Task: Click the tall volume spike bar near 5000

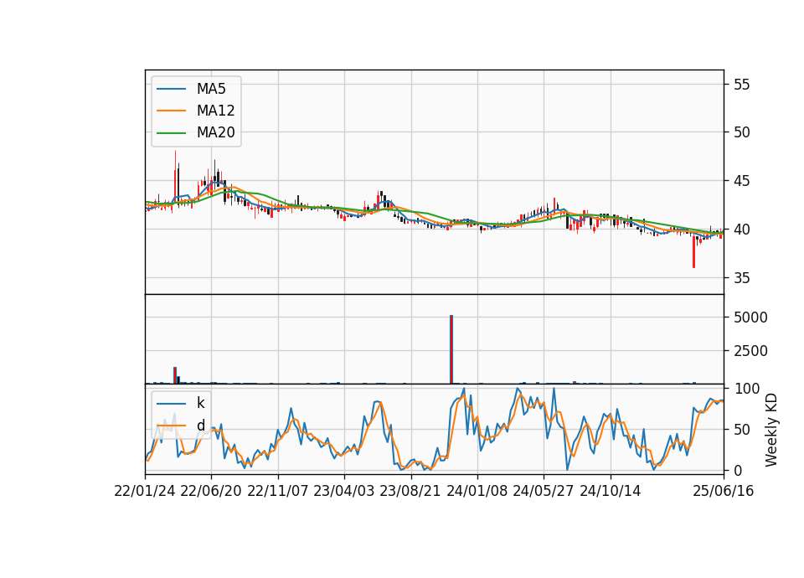Action: (x=451, y=349)
